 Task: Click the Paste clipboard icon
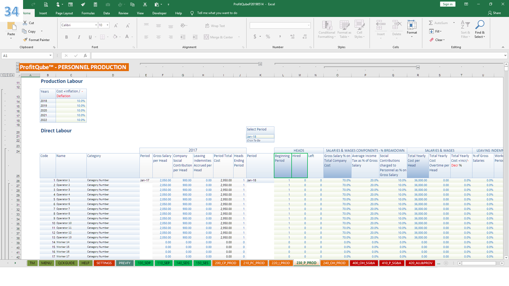click(11, 27)
